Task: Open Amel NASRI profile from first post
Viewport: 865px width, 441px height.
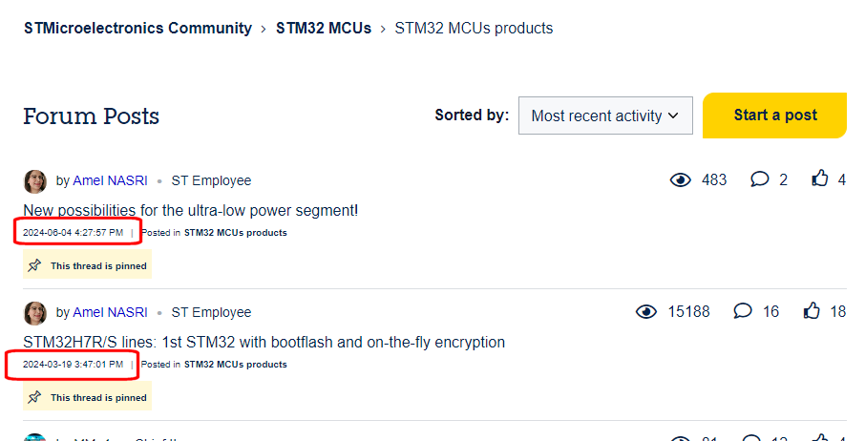Action: click(x=110, y=180)
